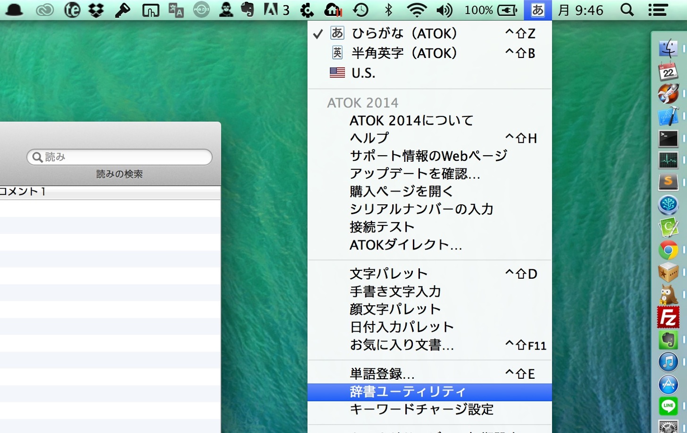Select ひらがな (ATOK) input mode
Image resolution: width=687 pixels, height=433 pixels.
coord(429,33)
